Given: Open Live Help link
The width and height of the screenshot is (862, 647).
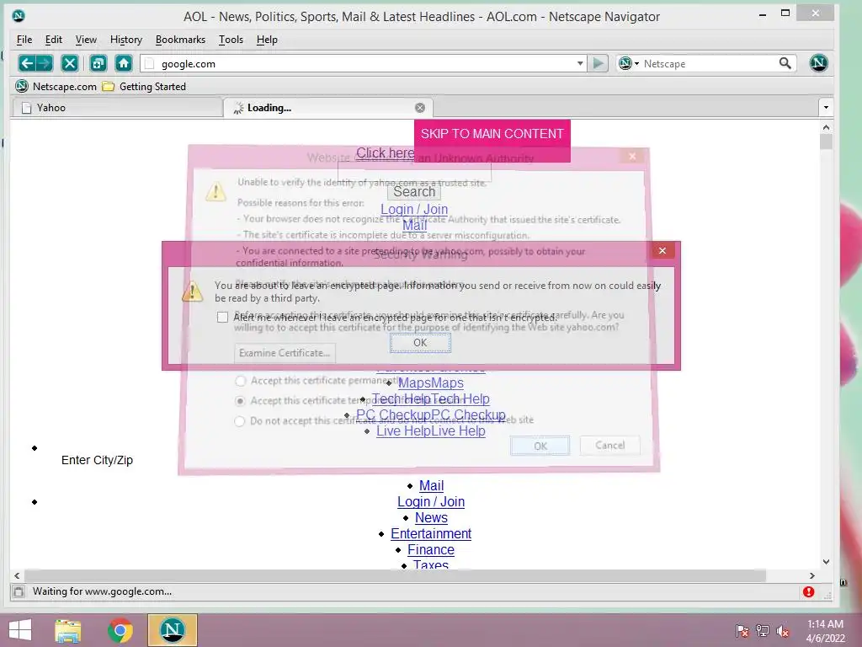Looking at the screenshot, I should 431,431.
